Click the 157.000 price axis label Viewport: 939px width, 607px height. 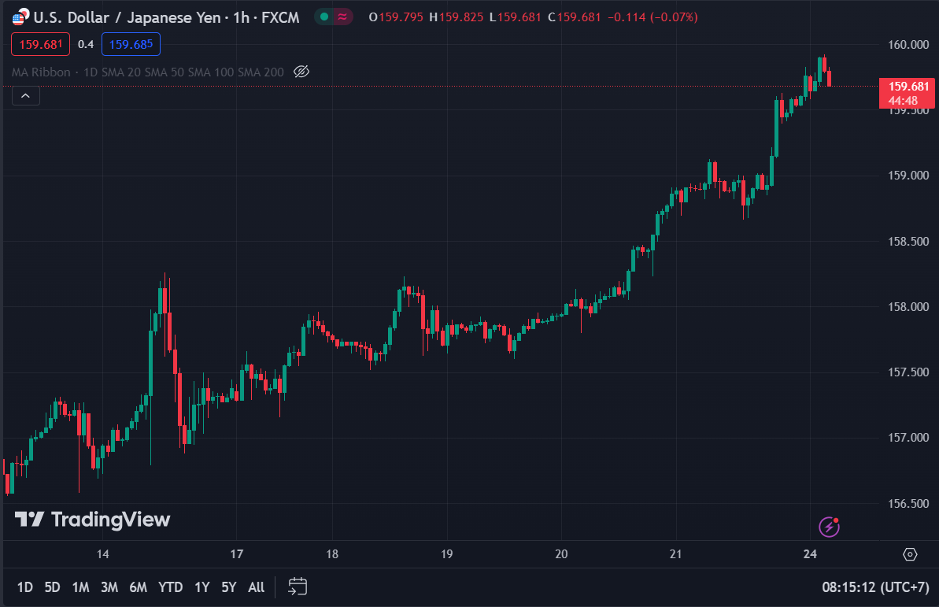tap(908, 438)
